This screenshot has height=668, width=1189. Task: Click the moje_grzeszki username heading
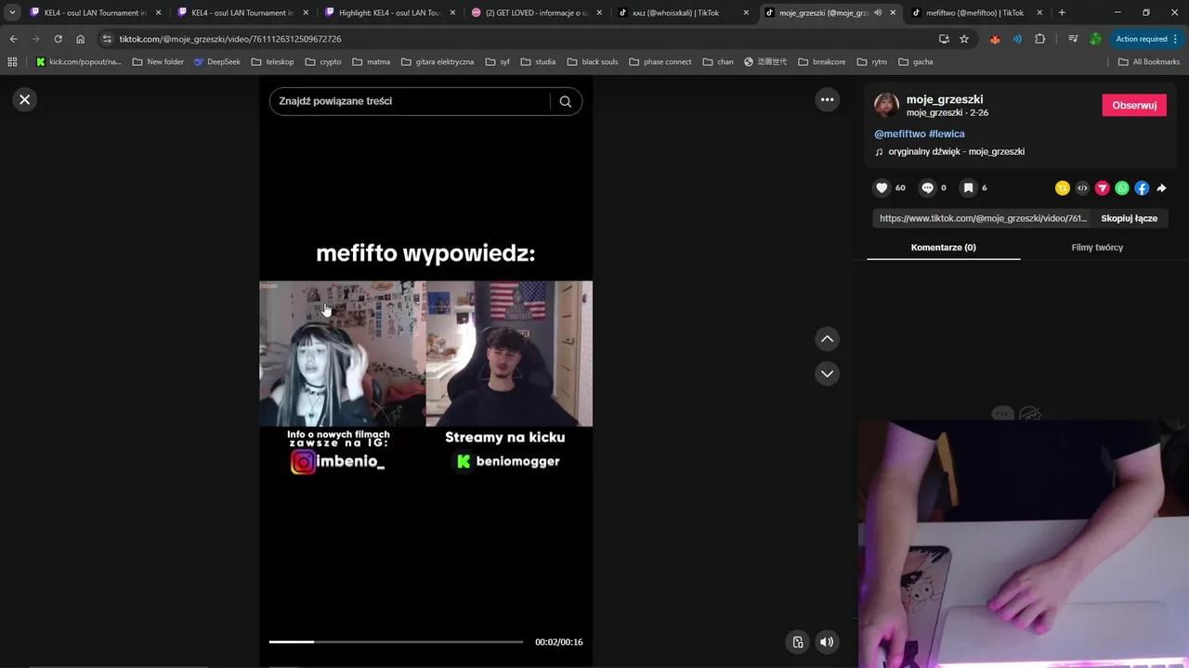point(945,99)
